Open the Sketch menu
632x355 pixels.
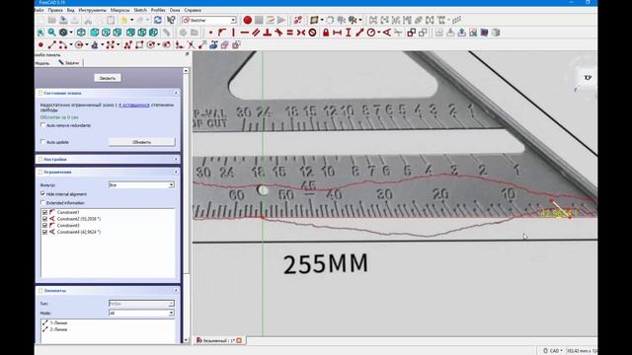pos(140,10)
